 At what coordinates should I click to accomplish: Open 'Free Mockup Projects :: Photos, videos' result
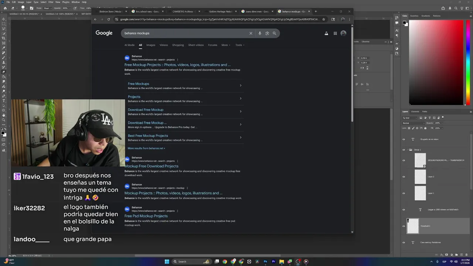(177, 65)
